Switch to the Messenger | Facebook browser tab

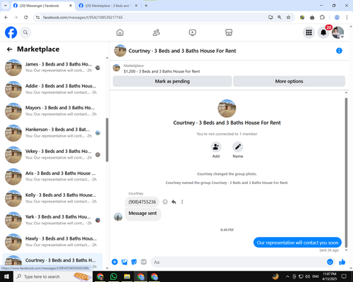(x=42, y=6)
